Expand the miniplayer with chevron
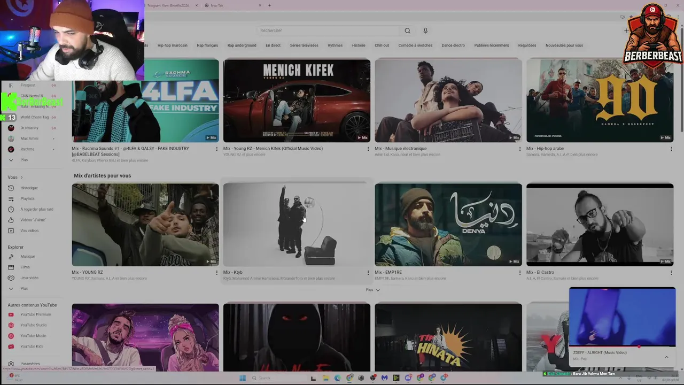The image size is (684, 385). point(666,357)
